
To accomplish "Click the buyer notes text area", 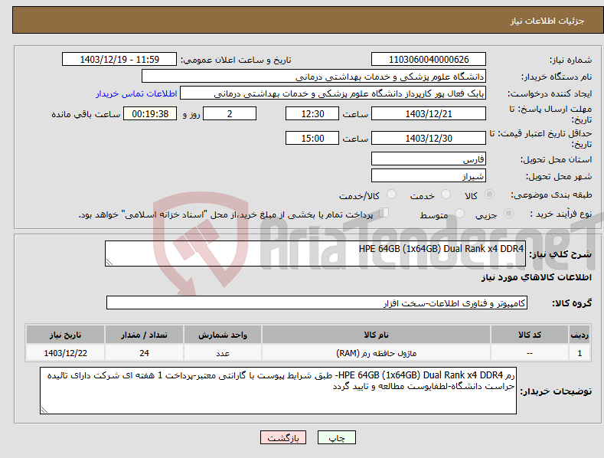I will pos(278,391).
